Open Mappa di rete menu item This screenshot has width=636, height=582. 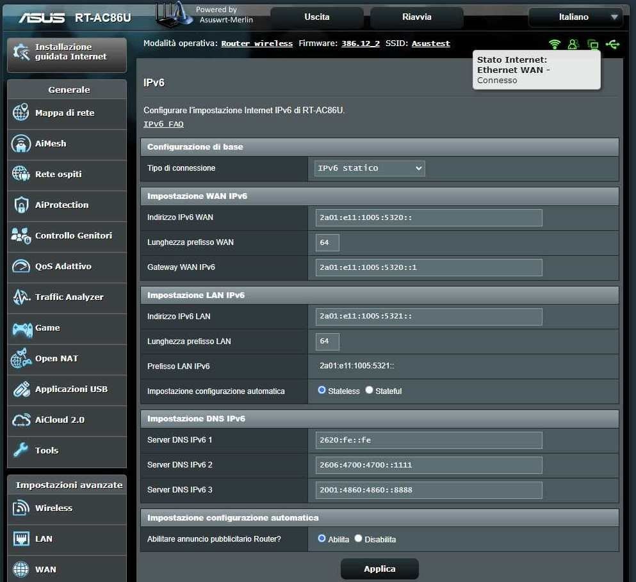[65, 113]
